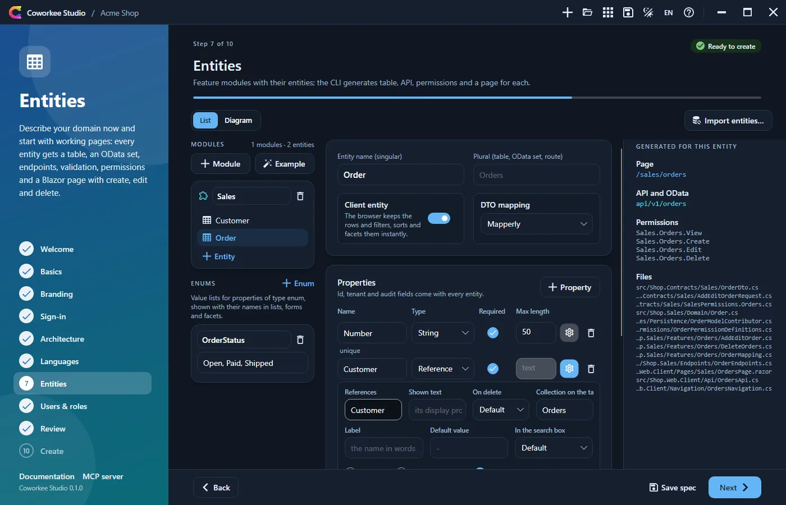Add a new Property
This screenshot has width=786, height=505.
[x=570, y=287]
